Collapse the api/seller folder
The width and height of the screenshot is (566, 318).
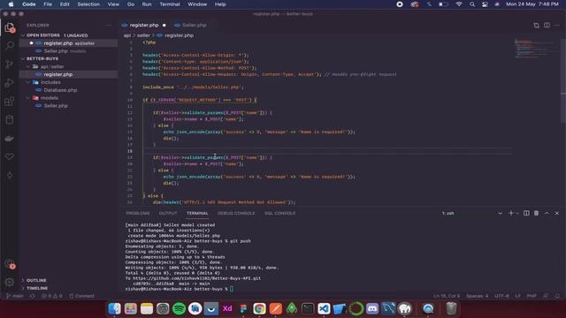(x=52, y=67)
